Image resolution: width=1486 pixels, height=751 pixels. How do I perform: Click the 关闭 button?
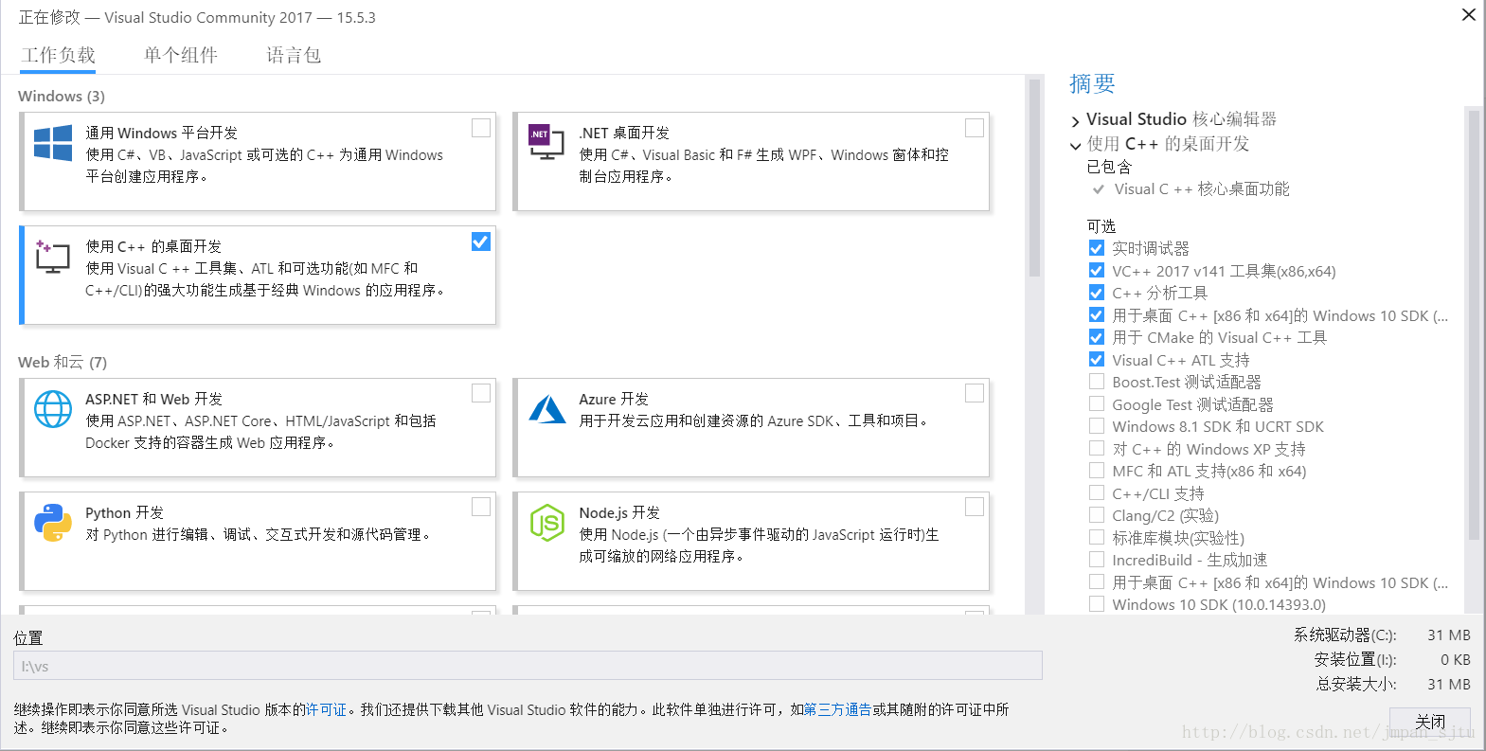[1430, 722]
